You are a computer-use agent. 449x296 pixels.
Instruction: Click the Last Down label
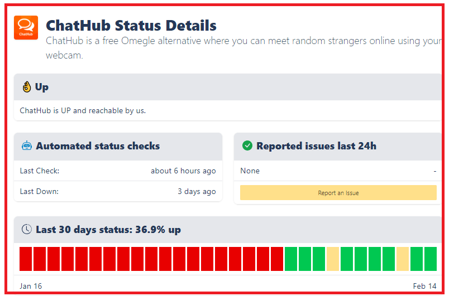[39, 191]
